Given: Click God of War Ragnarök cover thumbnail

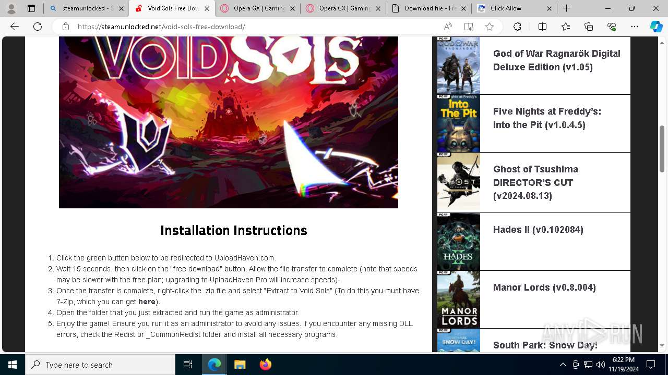Looking at the screenshot, I should click(x=459, y=65).
